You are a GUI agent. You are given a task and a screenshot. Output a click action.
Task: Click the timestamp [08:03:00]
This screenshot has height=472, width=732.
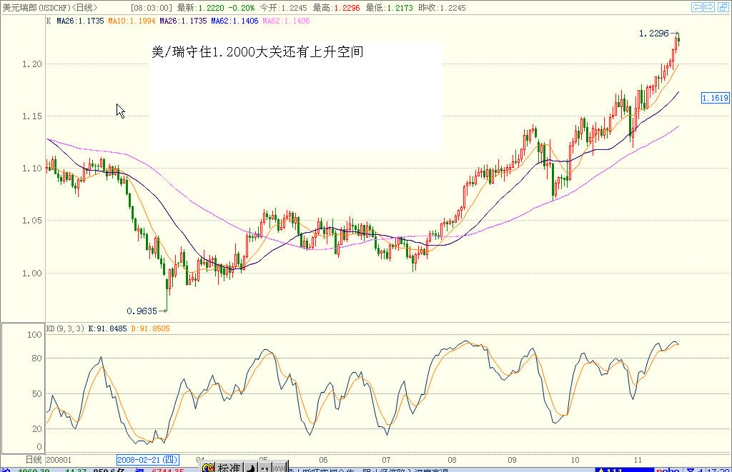tap(152, 7)
